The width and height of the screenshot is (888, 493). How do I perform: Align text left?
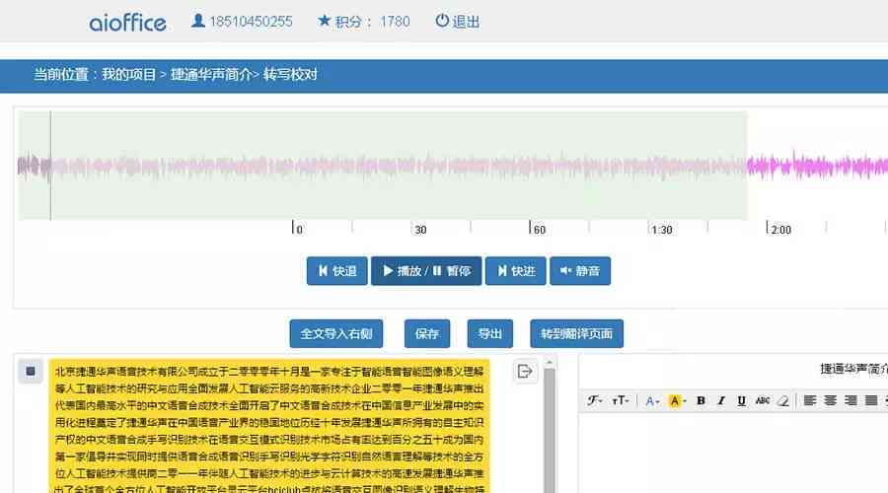pyautogui.click(x=810, y=400)
